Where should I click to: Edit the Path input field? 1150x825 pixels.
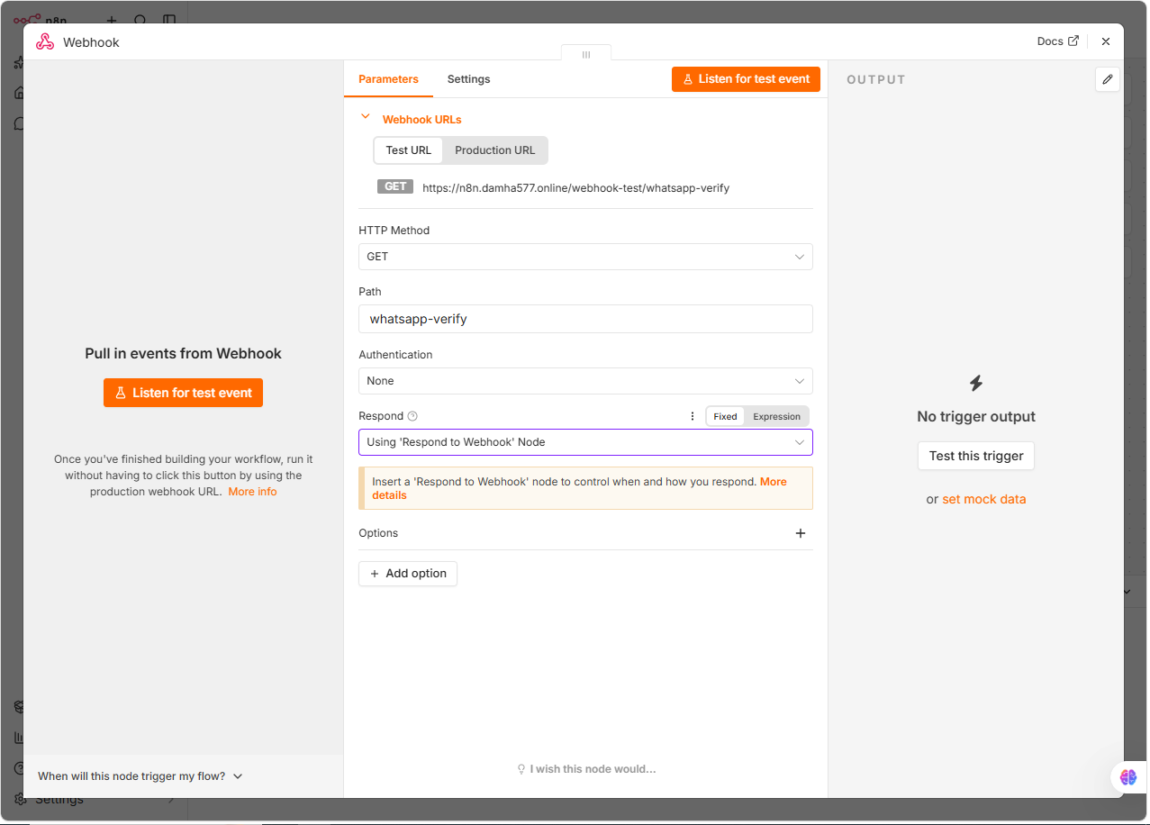(x=585, y=319)
